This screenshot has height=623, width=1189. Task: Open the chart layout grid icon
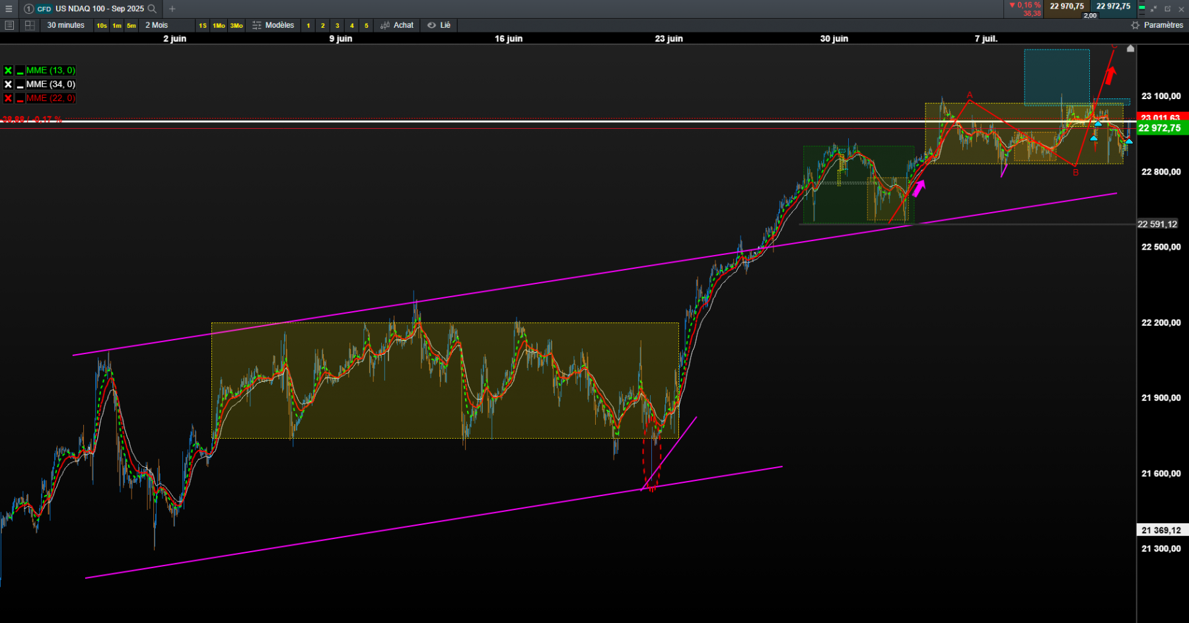30,25
